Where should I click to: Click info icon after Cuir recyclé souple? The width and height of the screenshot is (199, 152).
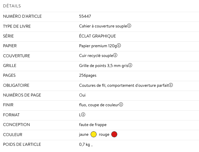coord(115,55)
